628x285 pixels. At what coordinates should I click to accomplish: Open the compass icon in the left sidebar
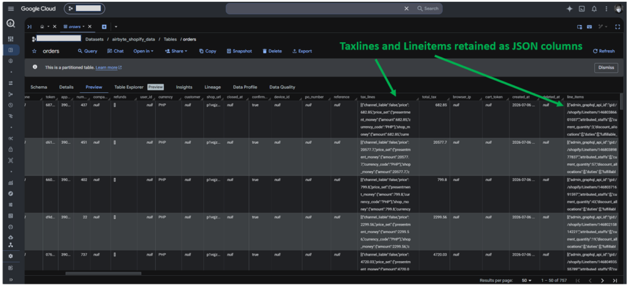click(11, 194)
